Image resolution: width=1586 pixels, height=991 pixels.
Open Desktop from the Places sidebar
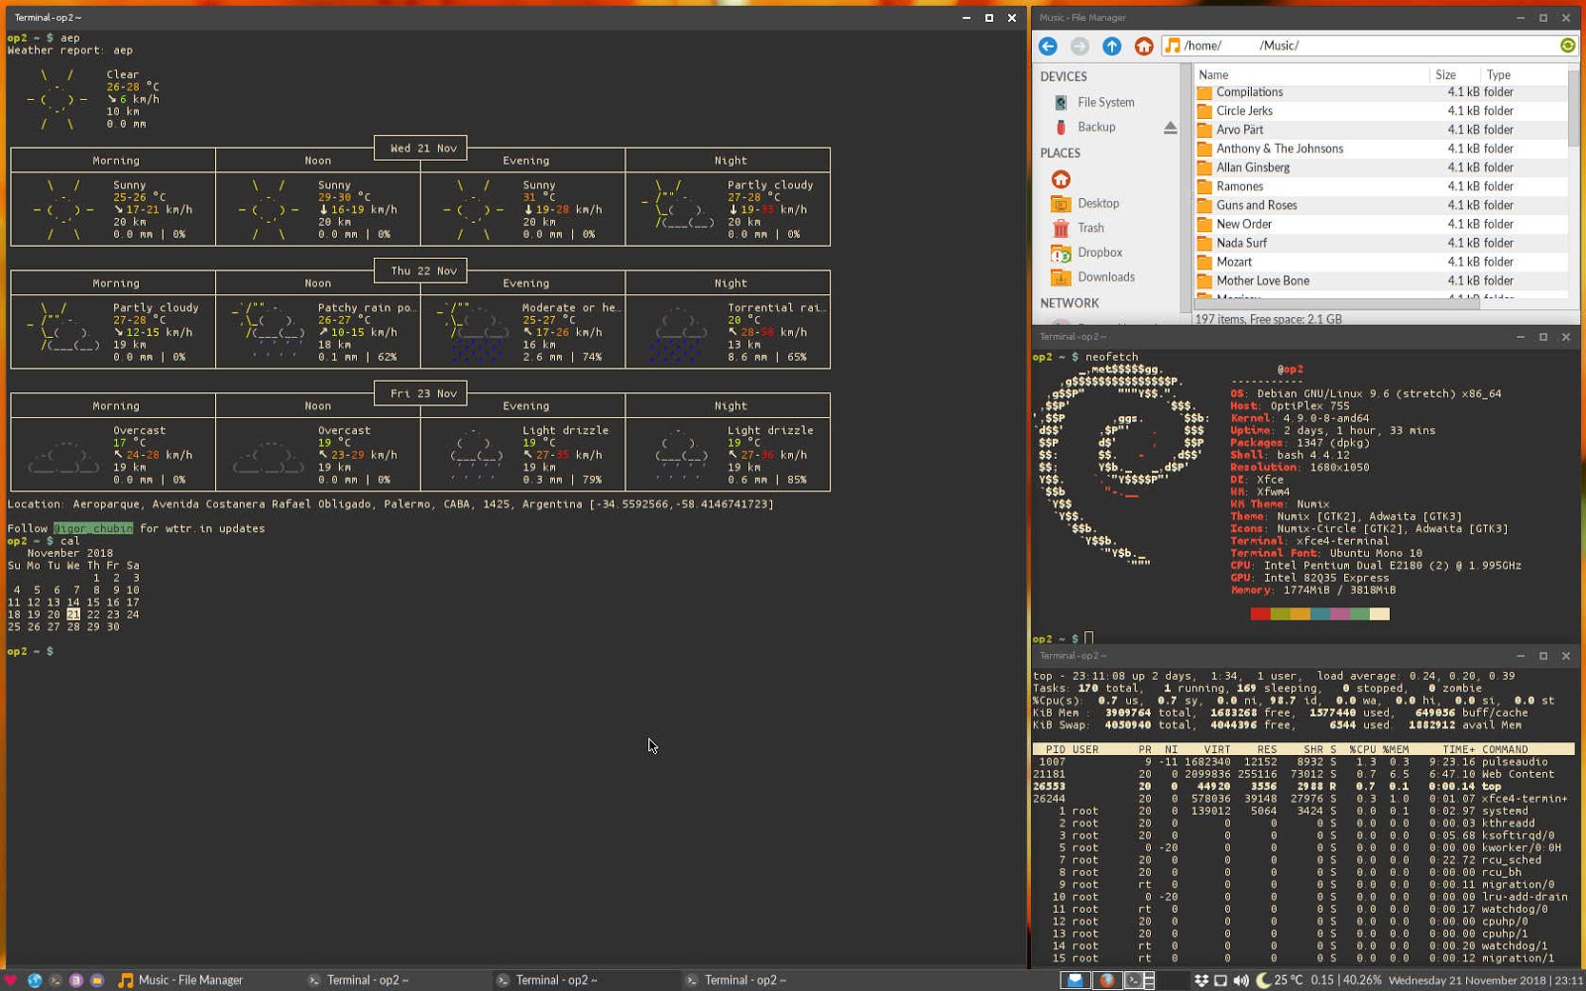point(1098,203)
